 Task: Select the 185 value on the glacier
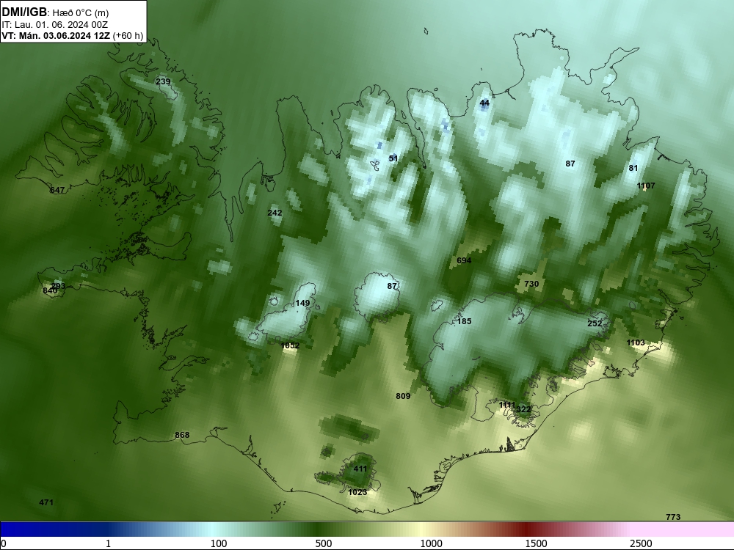pos(465,321)
